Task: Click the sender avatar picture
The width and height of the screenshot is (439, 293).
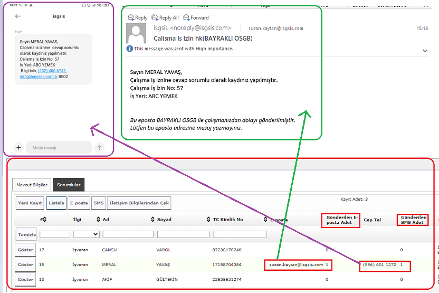Action: [x=136, y=34]
